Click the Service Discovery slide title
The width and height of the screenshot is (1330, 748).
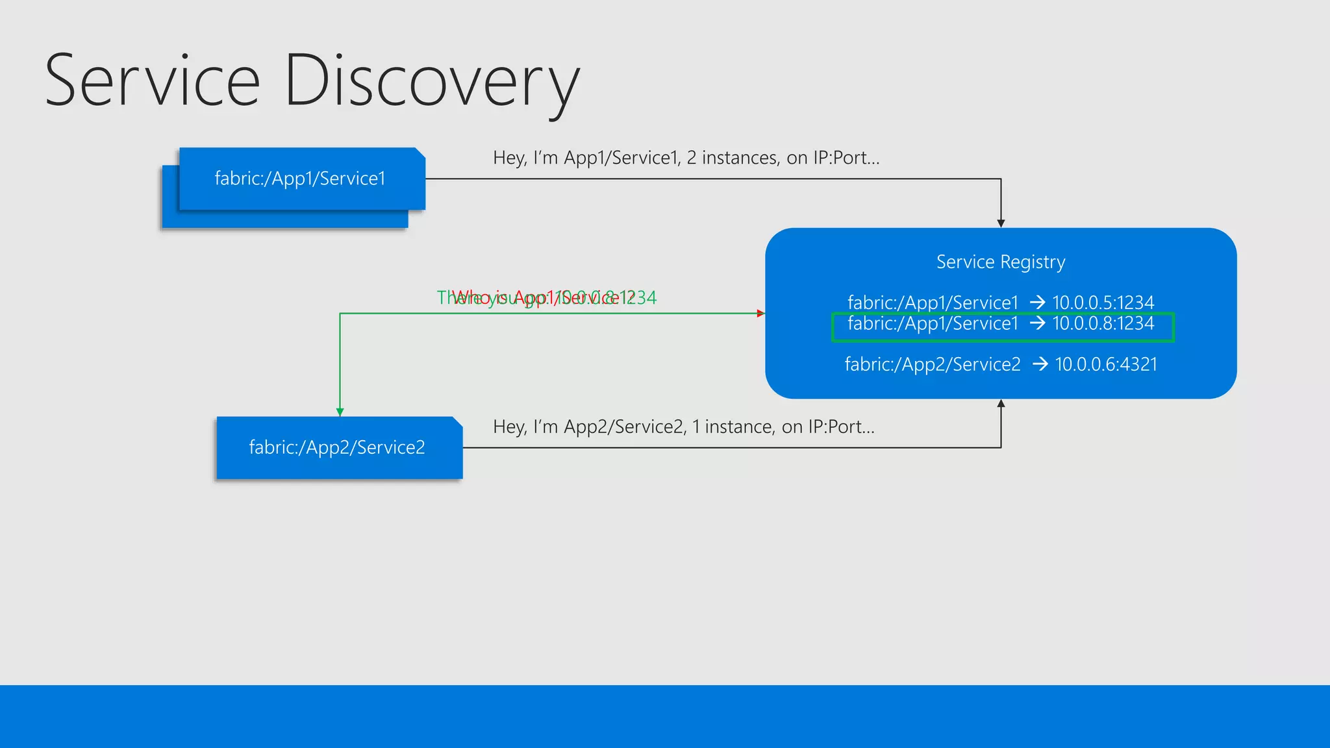(312, 81)
